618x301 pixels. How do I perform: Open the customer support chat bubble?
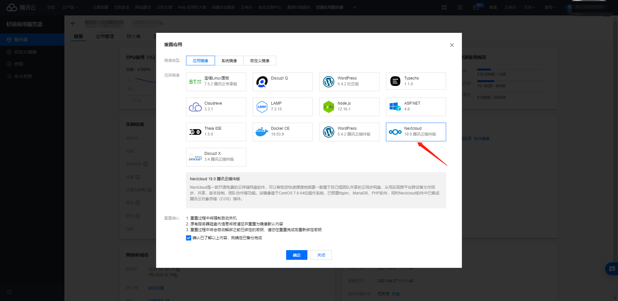click(612, 269)
